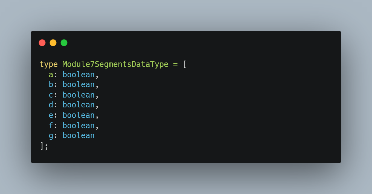The height and width of the screenshot is (194, 372).
Task: Click the tuple label 'c'
Action: [x=51, y=95]
